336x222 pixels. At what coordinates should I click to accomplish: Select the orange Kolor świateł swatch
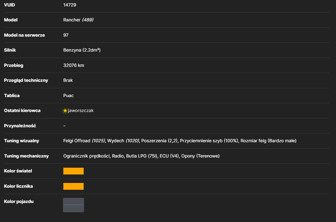73,171
